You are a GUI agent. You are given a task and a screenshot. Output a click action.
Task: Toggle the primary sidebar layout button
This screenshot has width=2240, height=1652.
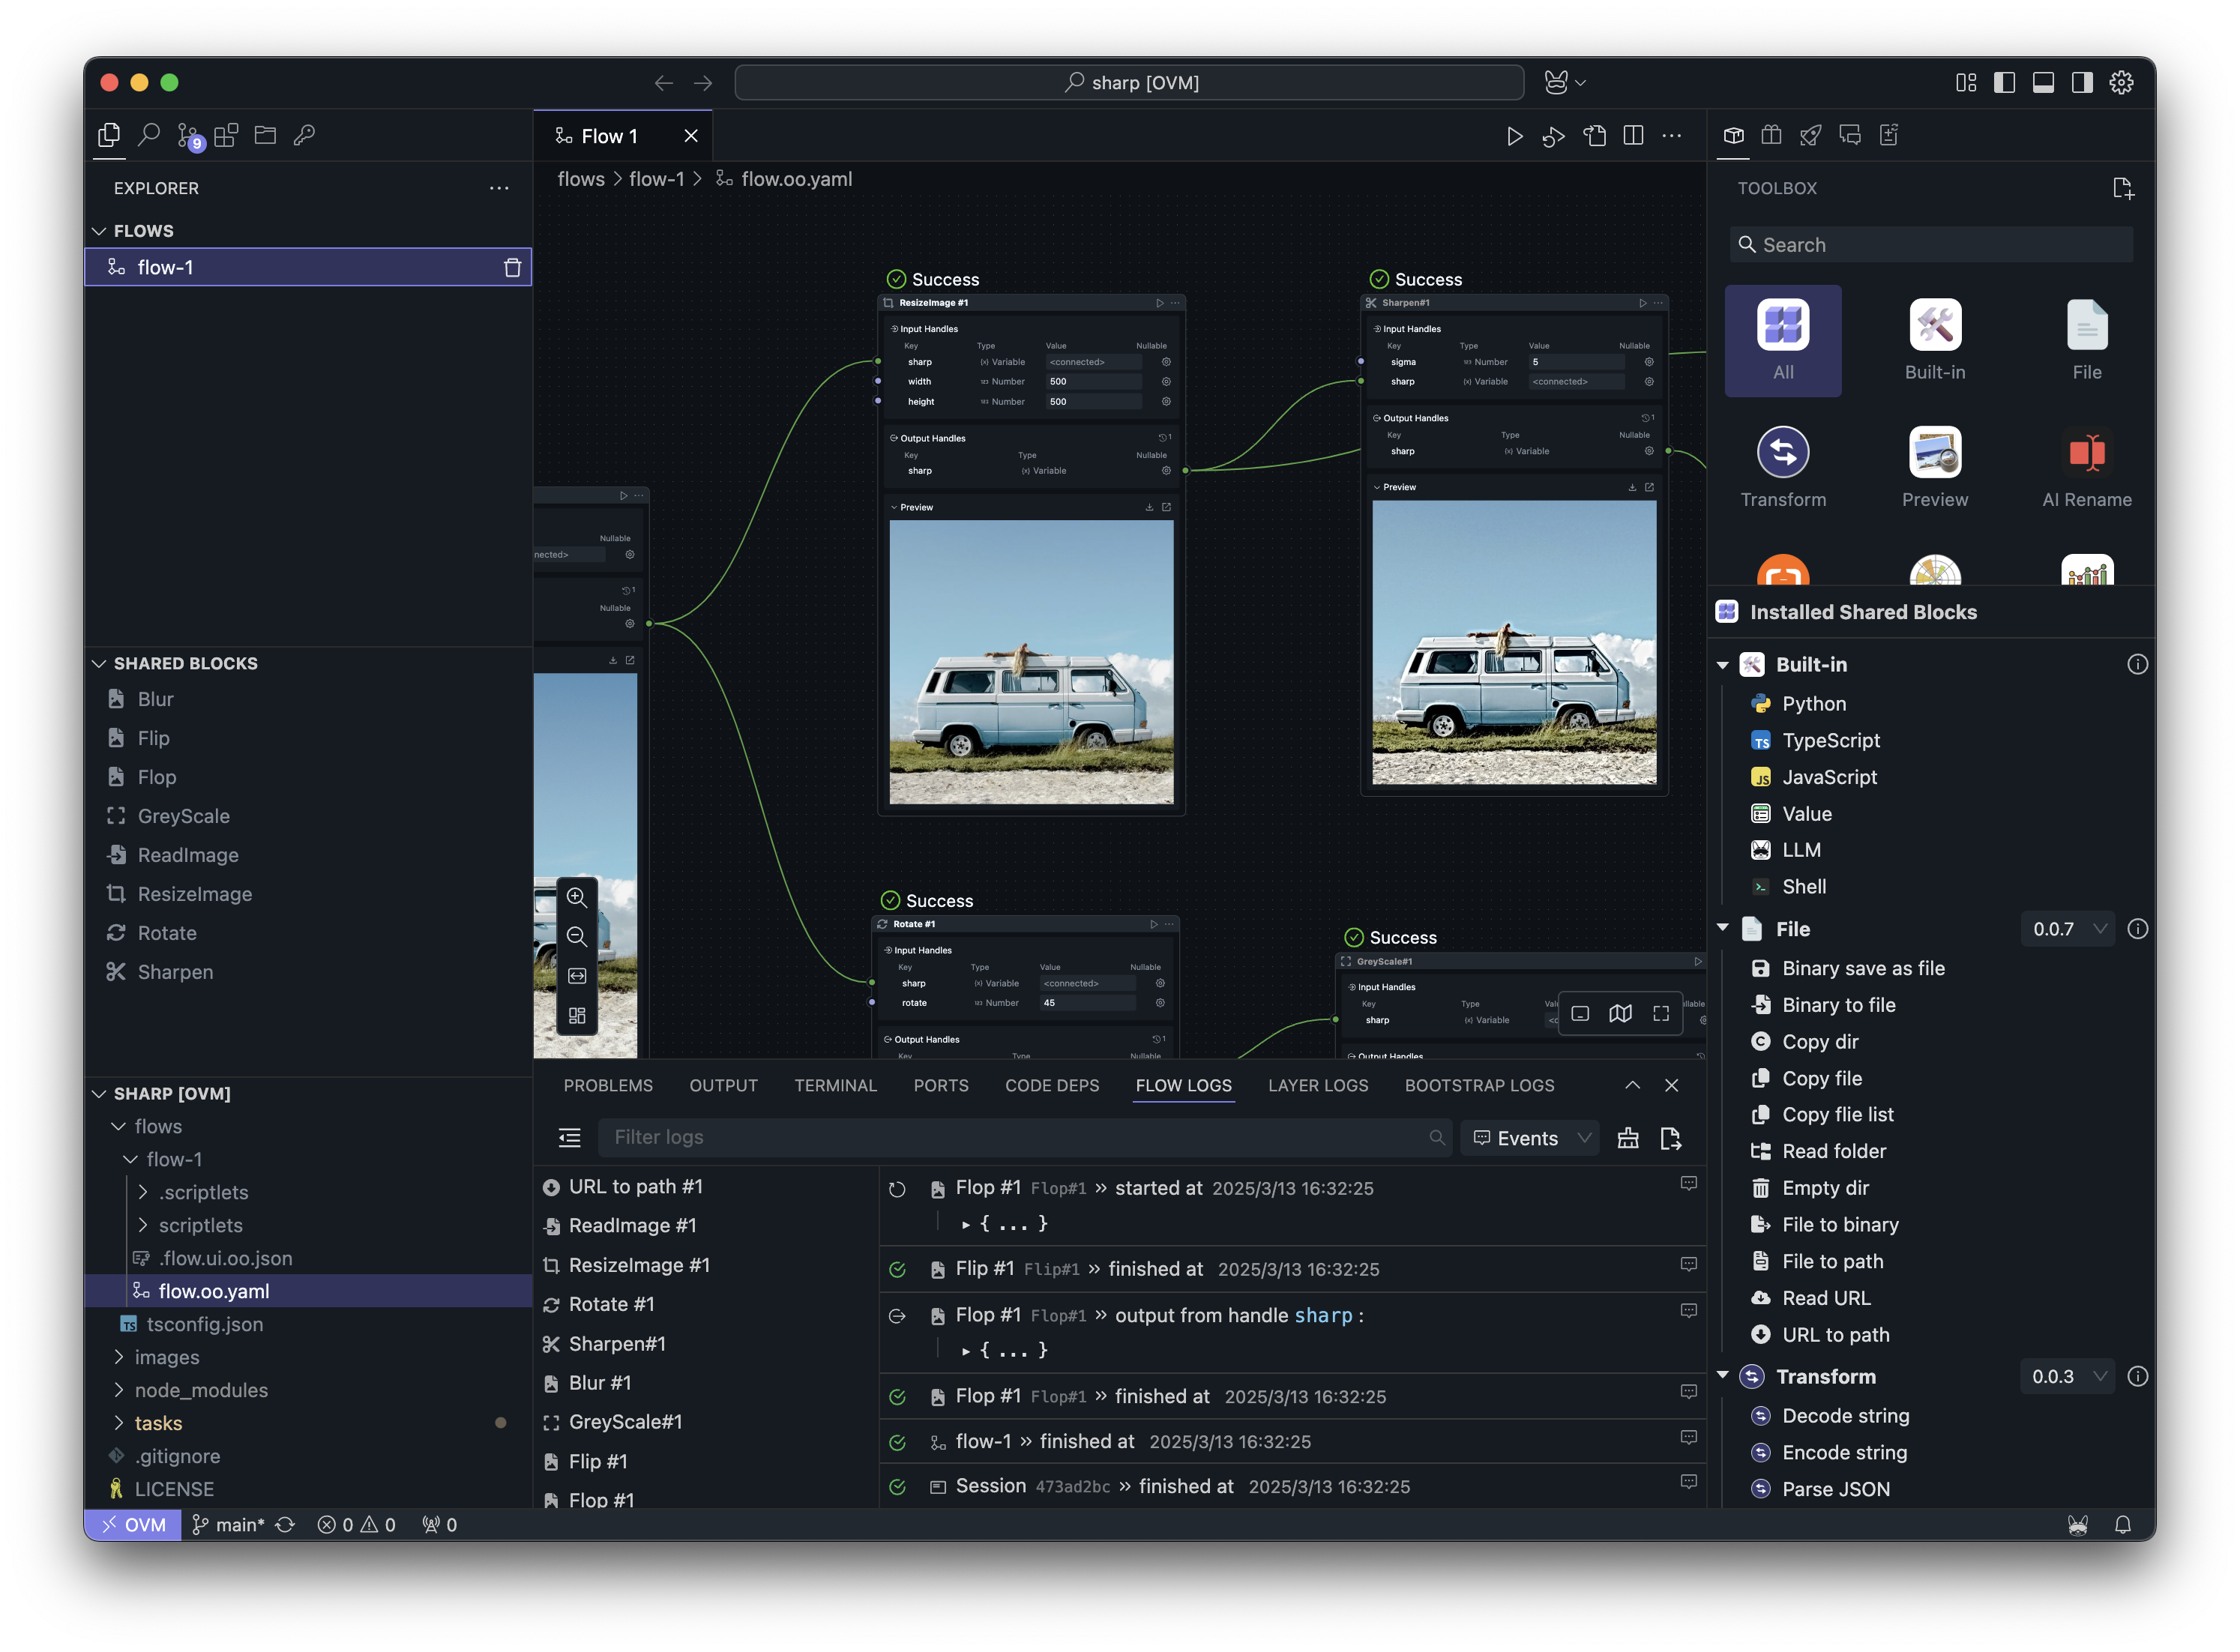coord(2004,83)
